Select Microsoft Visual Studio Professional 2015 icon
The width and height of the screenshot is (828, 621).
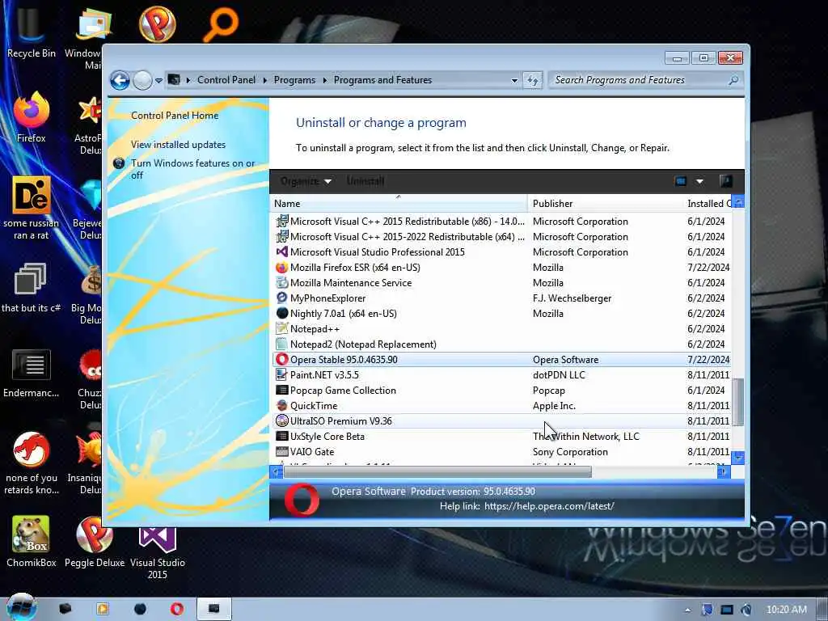click(x=282, y=252)
